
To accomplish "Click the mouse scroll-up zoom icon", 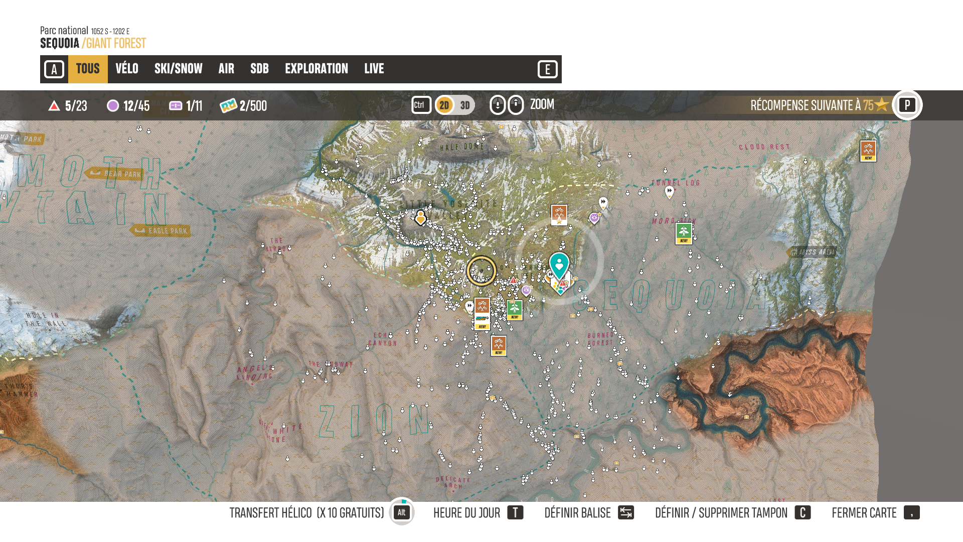I will tap(516, 105).
